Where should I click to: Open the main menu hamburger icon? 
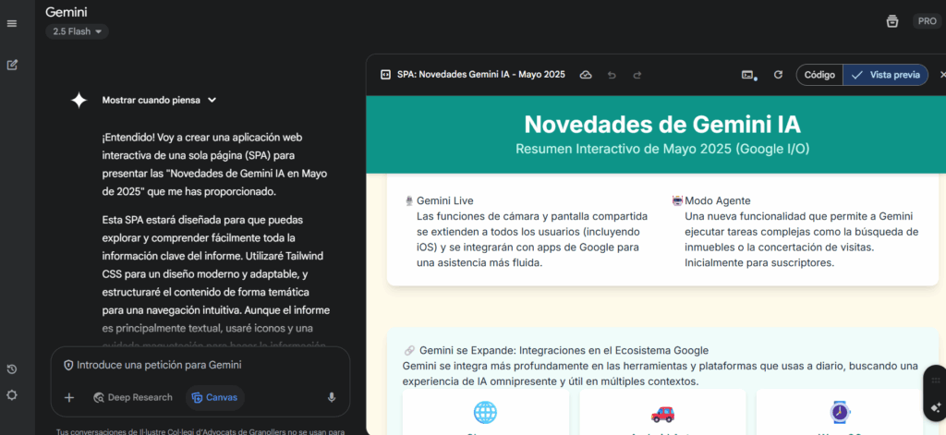click(x=12, y=23)
